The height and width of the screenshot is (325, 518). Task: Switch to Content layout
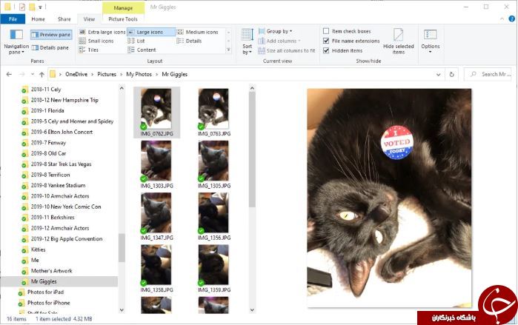click(142, 50)
